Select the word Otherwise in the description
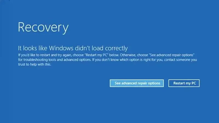 [x=128, y=55]
